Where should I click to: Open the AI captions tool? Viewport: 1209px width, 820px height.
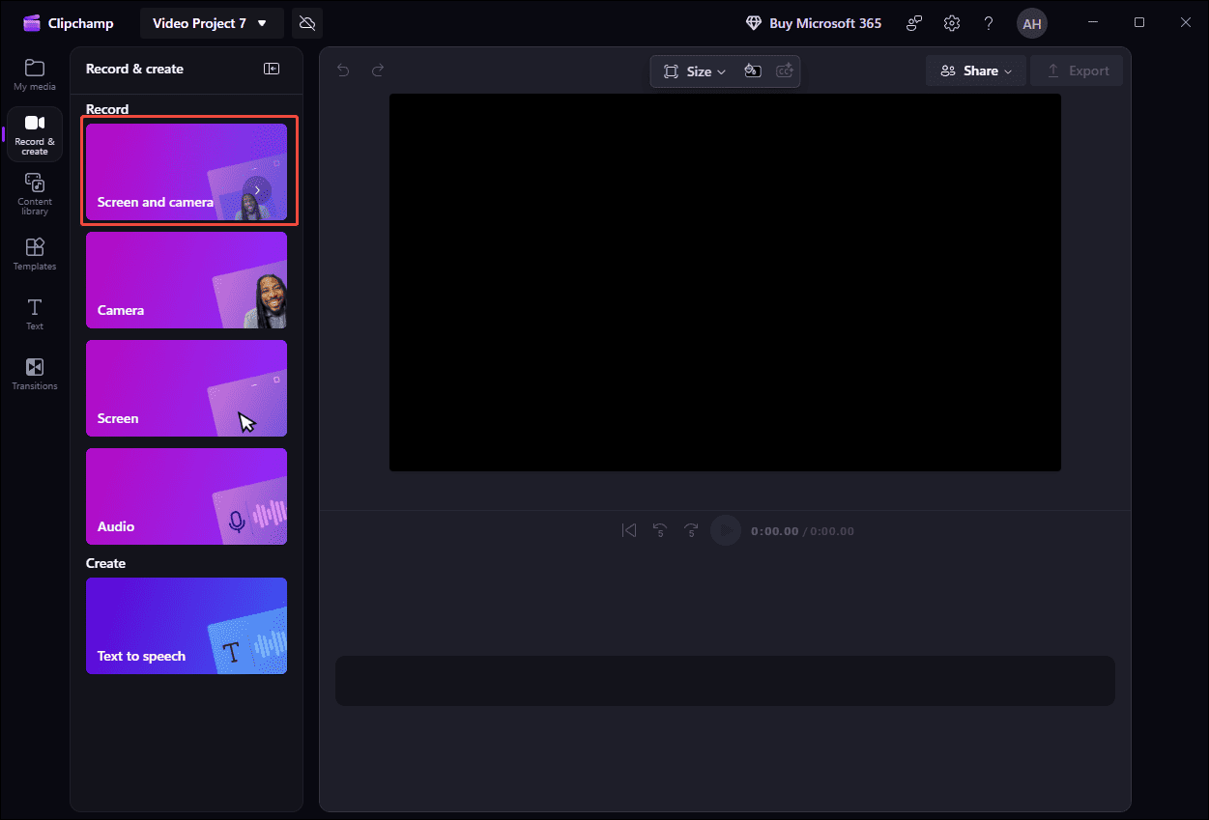784,71
